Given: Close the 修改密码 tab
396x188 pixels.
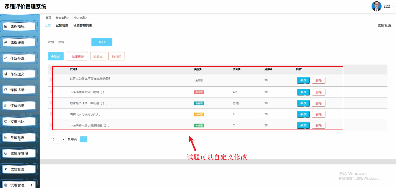Looking at the screenshot, I should tap(68, 17).
